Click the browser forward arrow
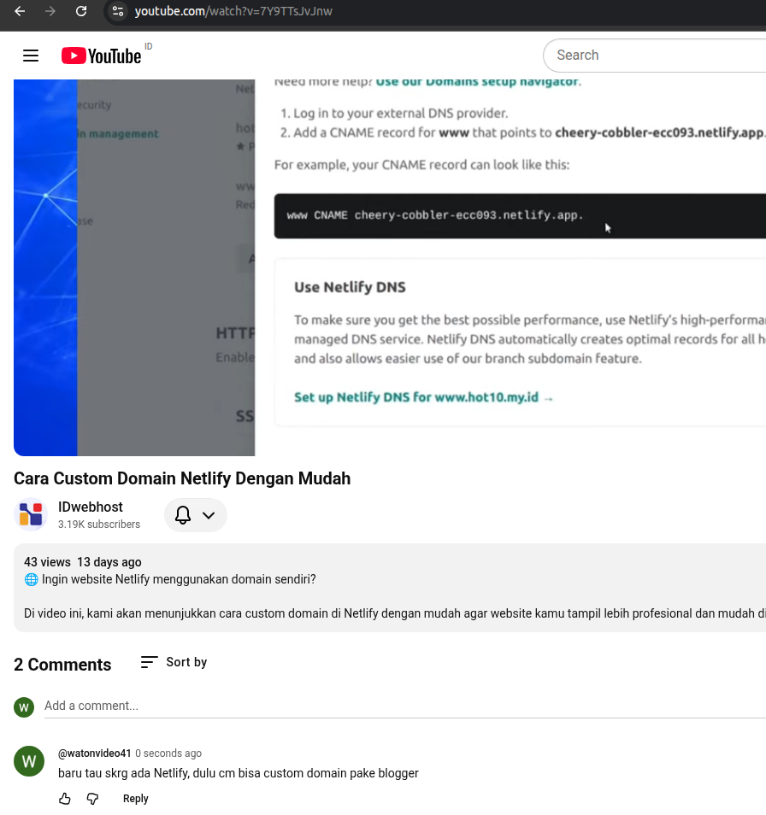 50,11
